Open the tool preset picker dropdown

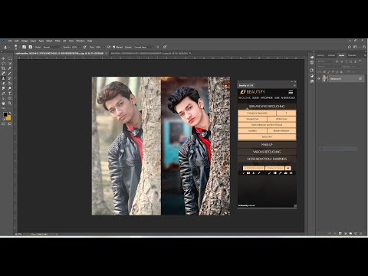click(x=9, y=47)
